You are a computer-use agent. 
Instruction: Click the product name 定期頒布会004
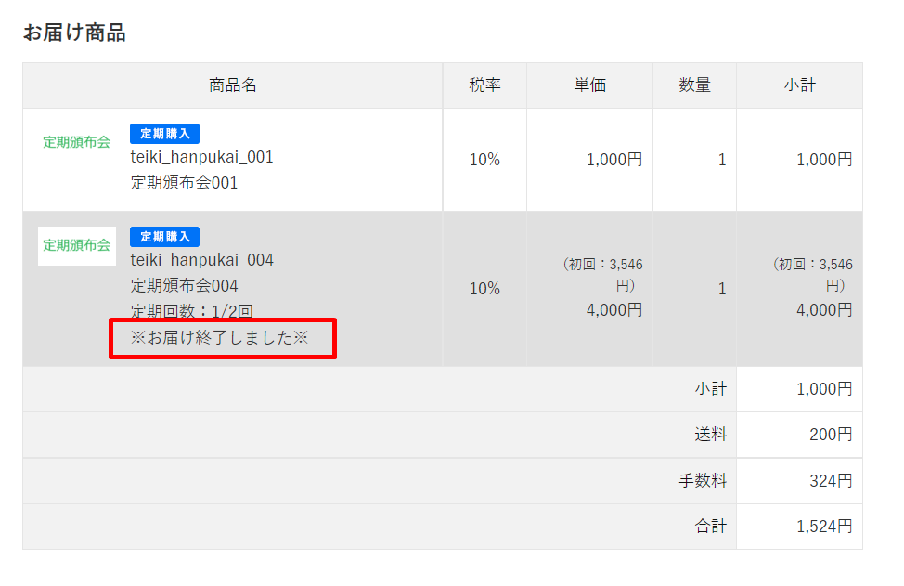coord(184,286)
